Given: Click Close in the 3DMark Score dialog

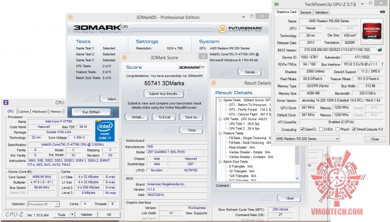Looking at the screenshot, I should 192,130.
